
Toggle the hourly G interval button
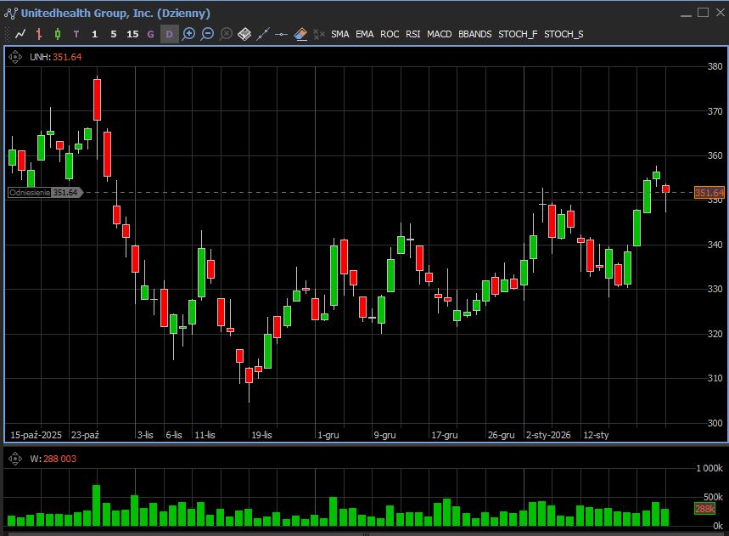[x=151, y=34]
